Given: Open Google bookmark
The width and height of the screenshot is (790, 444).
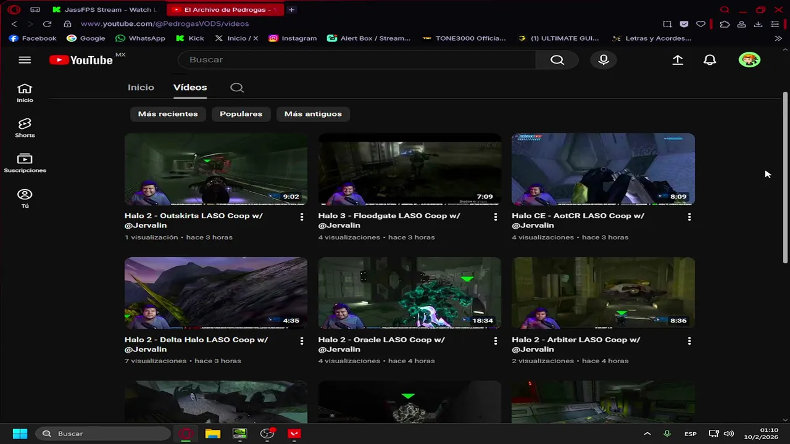Looking at the screenshot, I should (86, 38).
